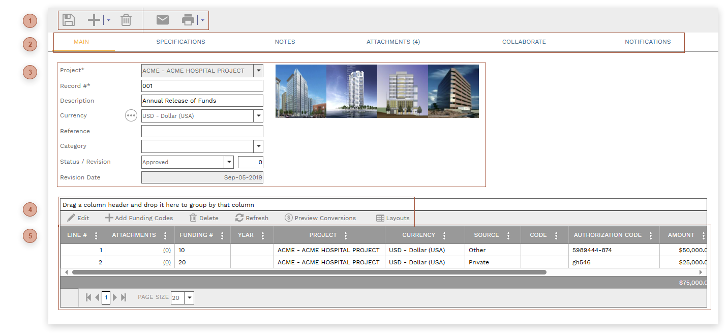Open attachments link (0) on line 1

166,250
